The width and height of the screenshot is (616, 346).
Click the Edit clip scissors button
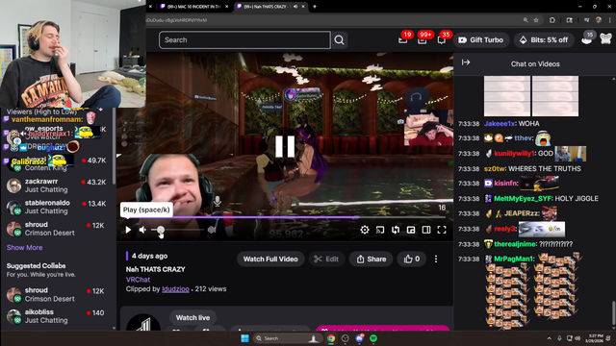click(326, 259)
